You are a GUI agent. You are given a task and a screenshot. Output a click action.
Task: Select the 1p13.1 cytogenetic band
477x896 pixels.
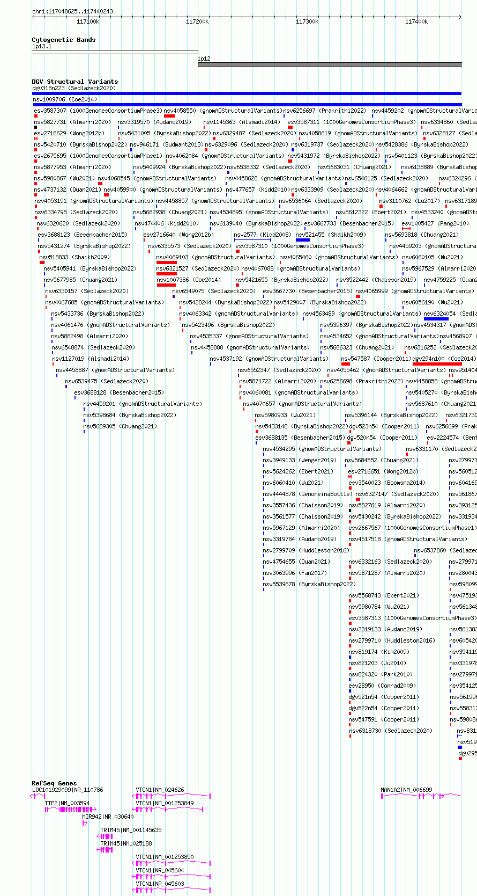click(115, 52)
